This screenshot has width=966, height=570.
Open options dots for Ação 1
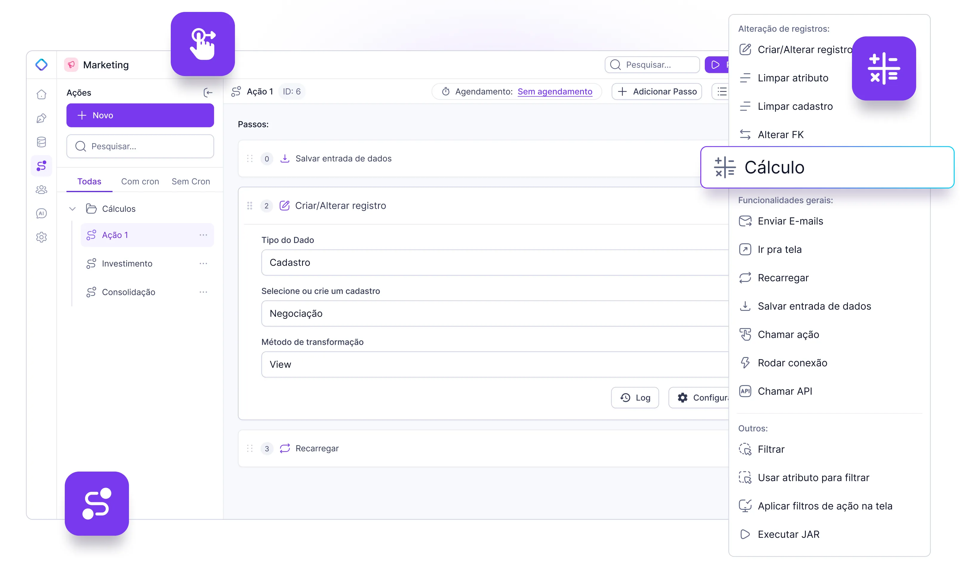click(203, 235)
